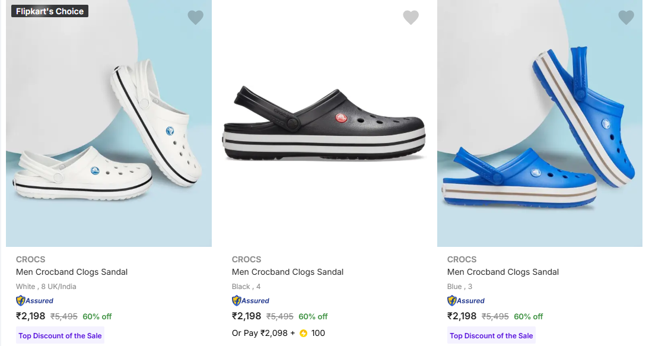Add blue Crocband clogs to wishlist heart
649x346 pixels.
626,18
